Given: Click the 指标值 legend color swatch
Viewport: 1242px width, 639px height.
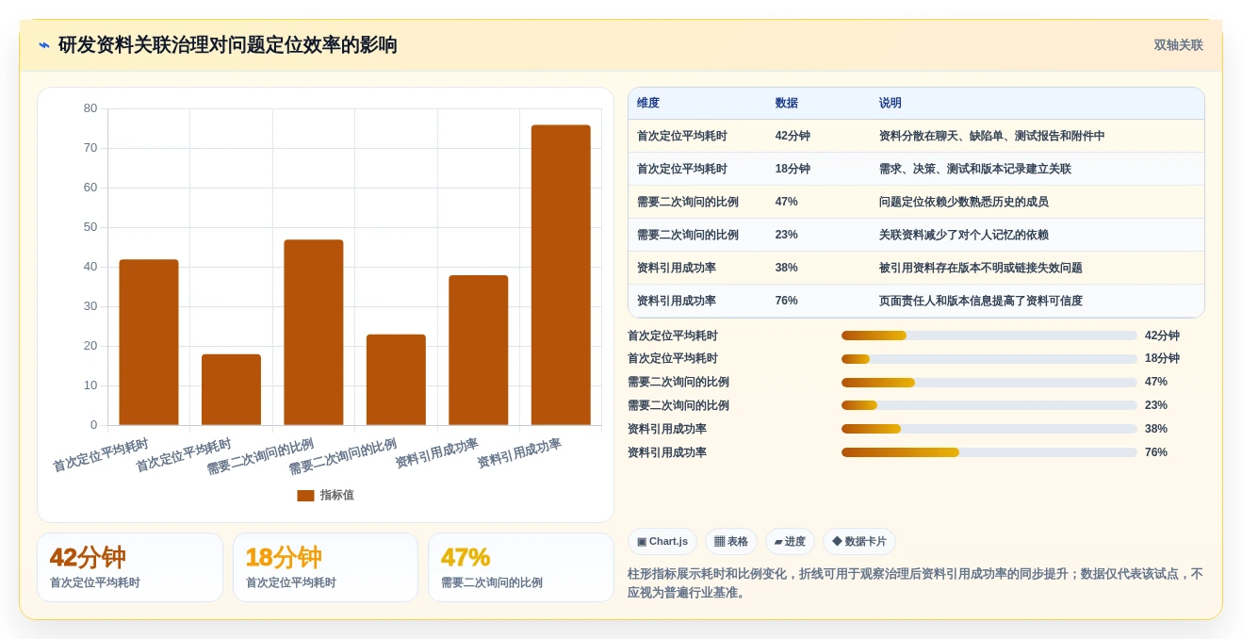Looking at the screenshot, I should click(305, 495).
